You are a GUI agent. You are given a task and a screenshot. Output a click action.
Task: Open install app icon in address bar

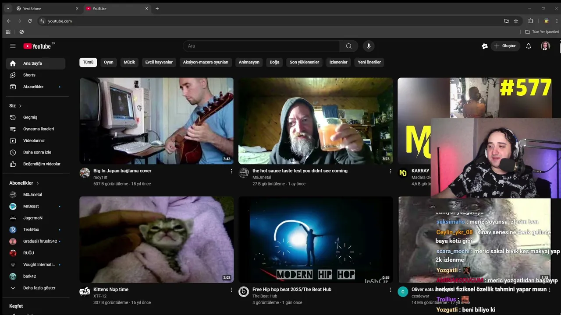pyautogui.click(x=507, y=21)
